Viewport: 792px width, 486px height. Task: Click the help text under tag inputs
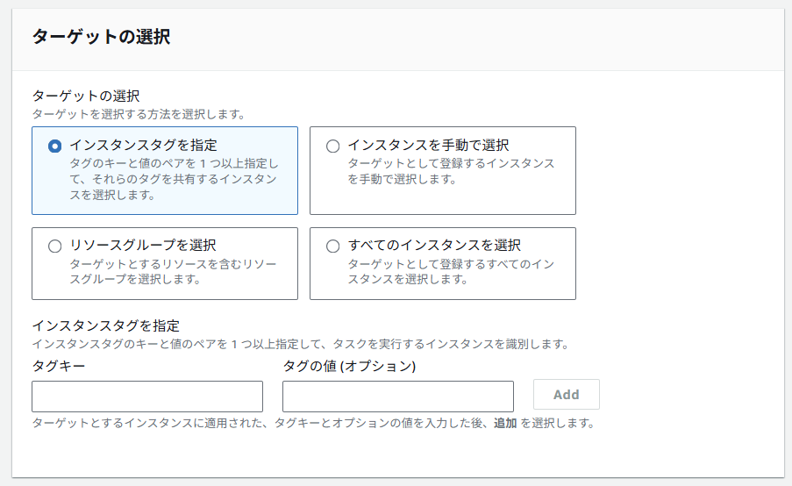(314, 423)
